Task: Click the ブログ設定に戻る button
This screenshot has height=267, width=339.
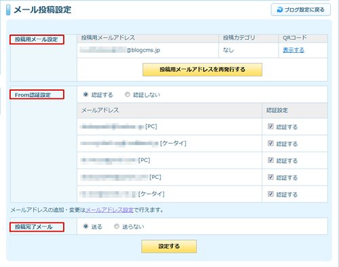Action: pos(301,9)
